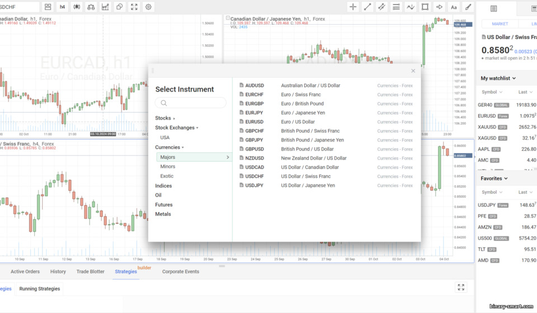This screenshot has width=537, height=313.
Task: Open the Favorites dropdown
Action: [494, 178]
